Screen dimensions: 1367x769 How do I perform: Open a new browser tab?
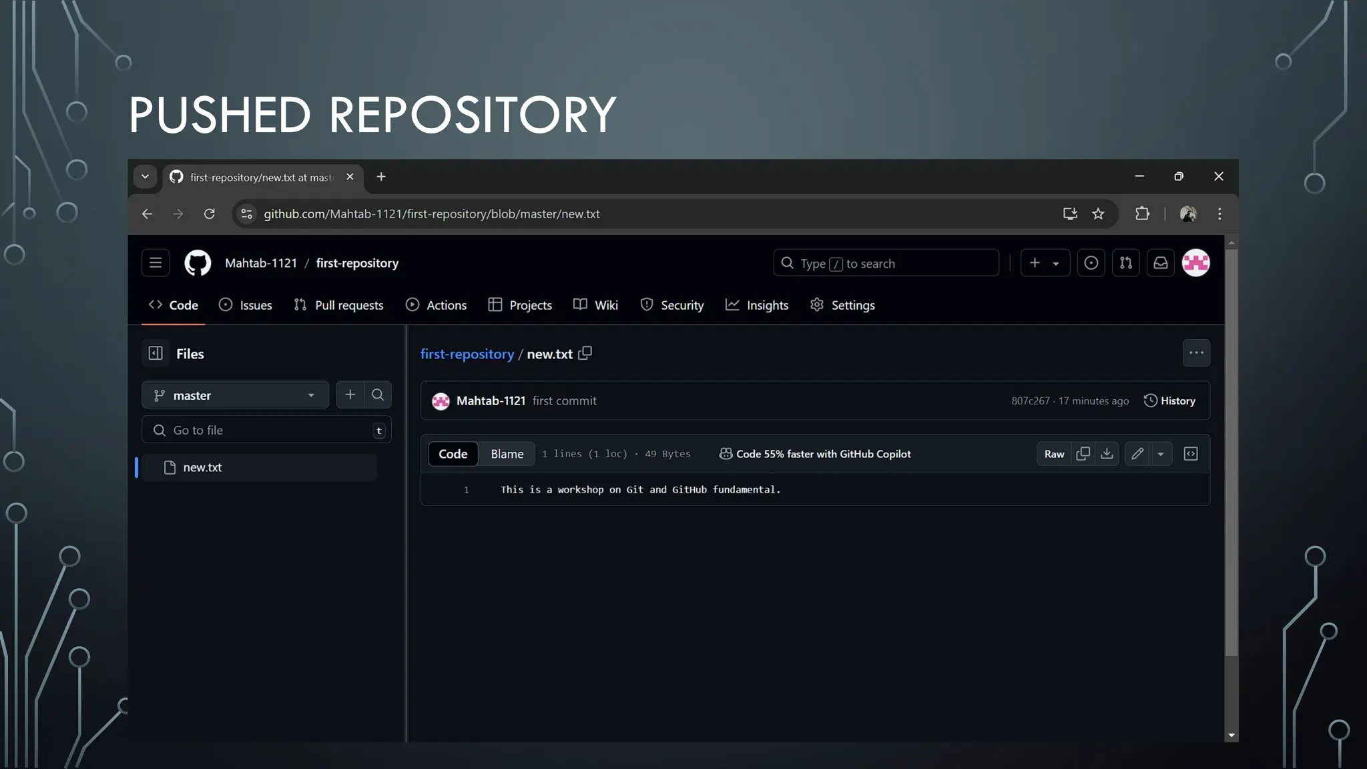(x=381, y=177)
